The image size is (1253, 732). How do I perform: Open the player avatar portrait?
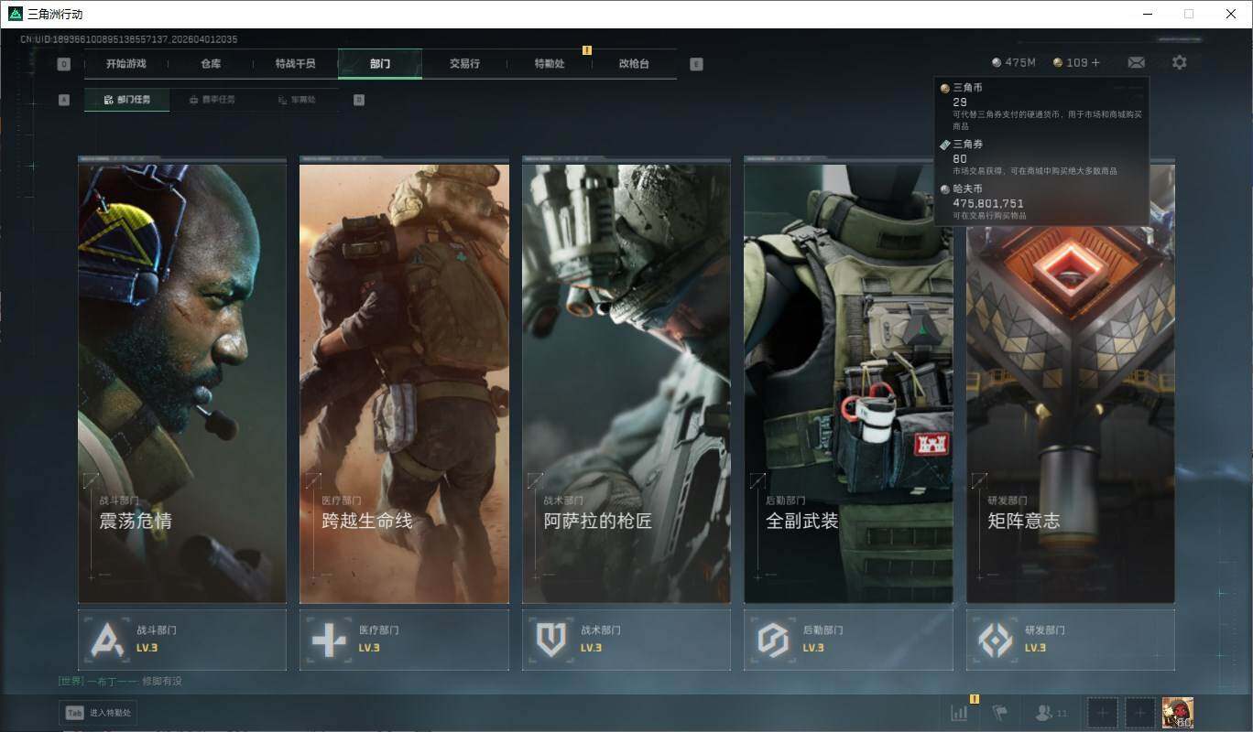pos(1177,713)
